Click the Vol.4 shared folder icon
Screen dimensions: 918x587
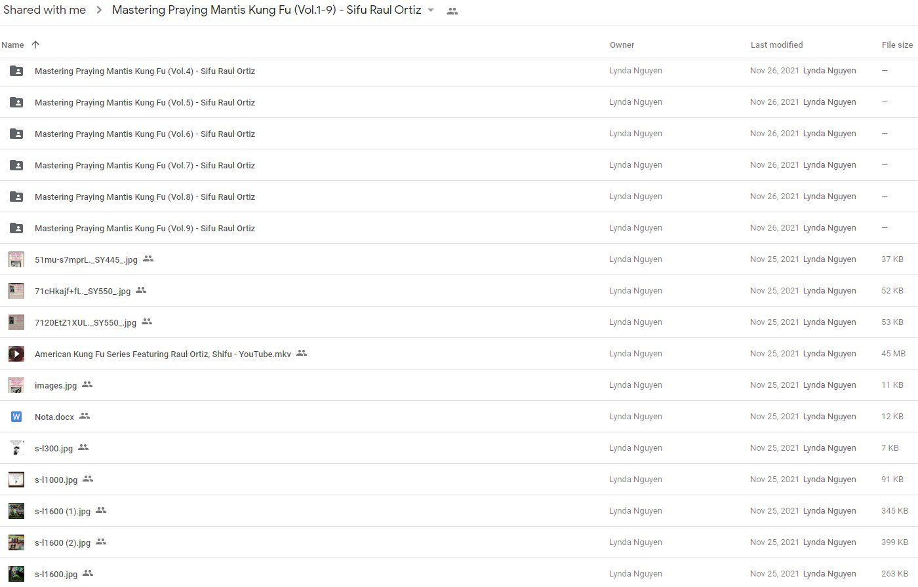tap(16, 71)
